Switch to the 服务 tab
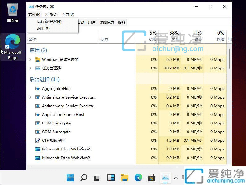The height and width of the screenshot is (185, 246). click(x=121, y=23)
